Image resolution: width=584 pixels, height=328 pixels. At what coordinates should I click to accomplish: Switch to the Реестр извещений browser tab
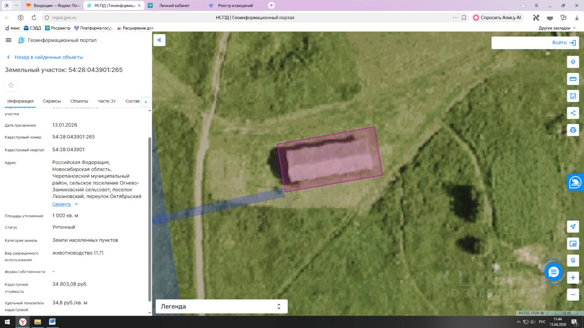pyautogui.click(x=235, y=5)
